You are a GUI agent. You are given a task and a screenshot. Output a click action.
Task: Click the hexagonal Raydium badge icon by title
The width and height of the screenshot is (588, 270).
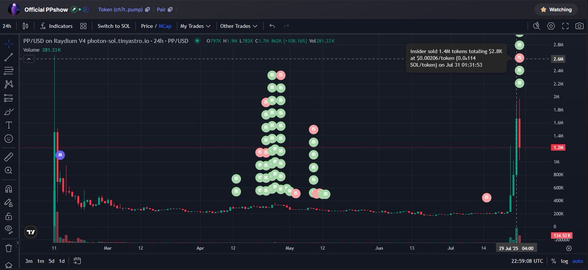point(86,9)
